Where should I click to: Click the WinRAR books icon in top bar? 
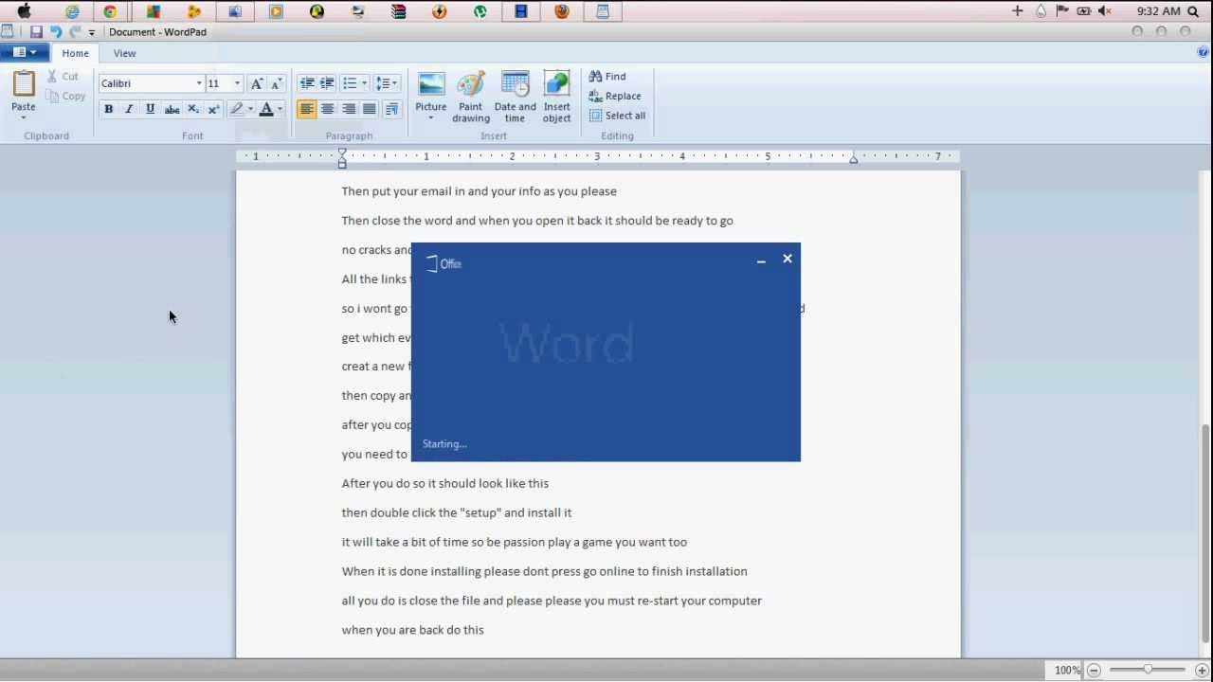pyautogui.click(x=399, y=11)
